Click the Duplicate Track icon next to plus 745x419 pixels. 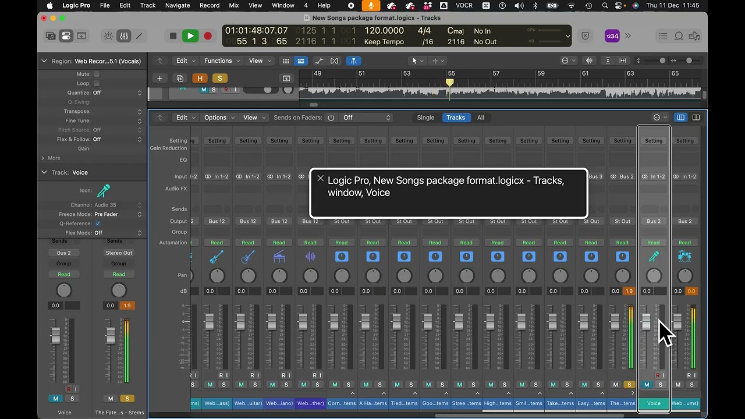(180, 78)
